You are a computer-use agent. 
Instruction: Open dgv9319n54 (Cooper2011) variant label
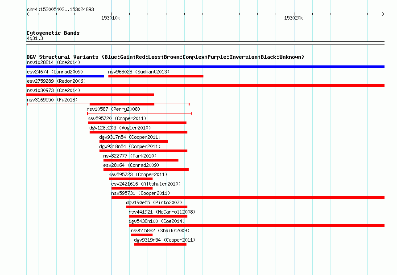tap(165, 240)
